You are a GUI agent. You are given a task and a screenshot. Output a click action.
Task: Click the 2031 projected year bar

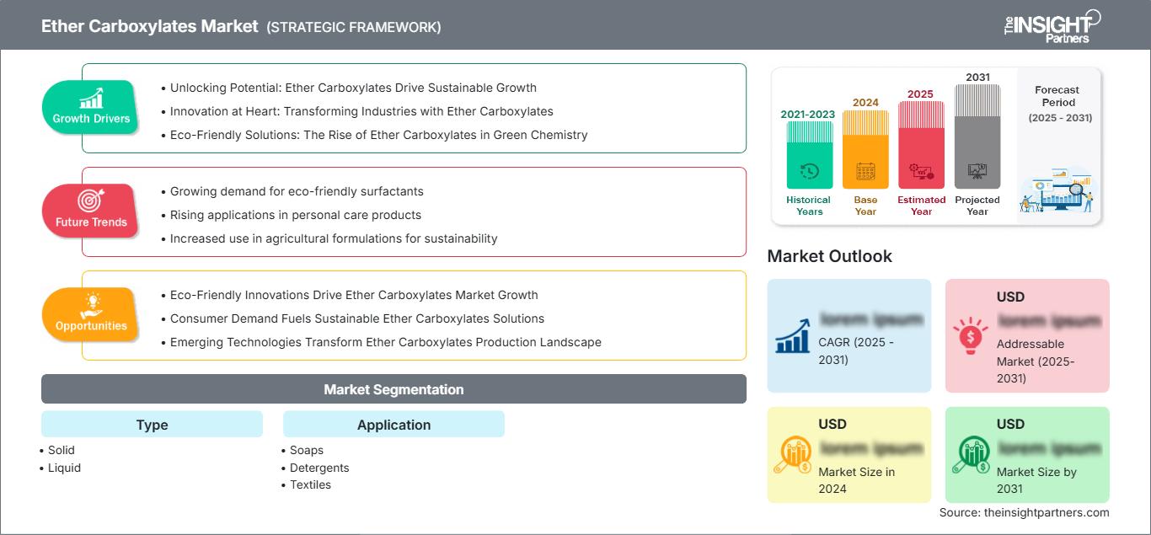pos(977,136)
